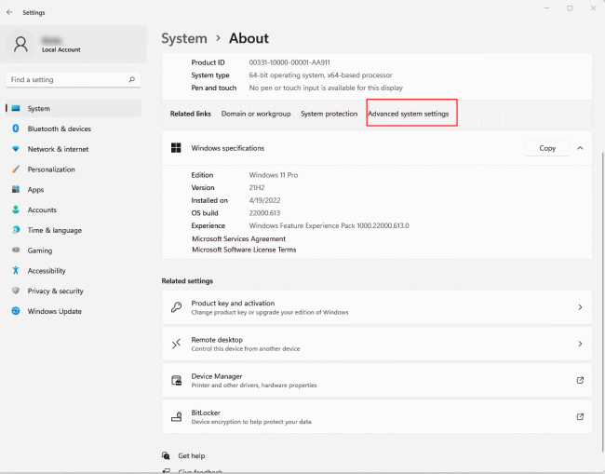Open Domain or workgroup link
The image size is (605, 474).
(255, 114)
